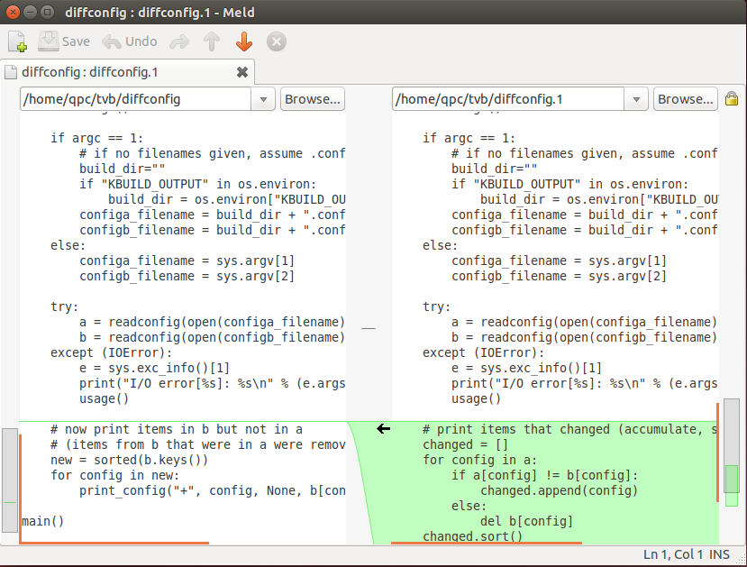Undo the last action

pos(130,41)
